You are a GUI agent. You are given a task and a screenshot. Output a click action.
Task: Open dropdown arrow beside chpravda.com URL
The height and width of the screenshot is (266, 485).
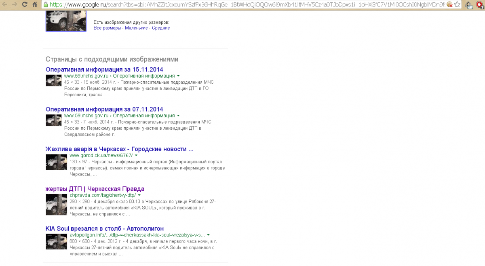pyautogui.click(x=139, y=195)
